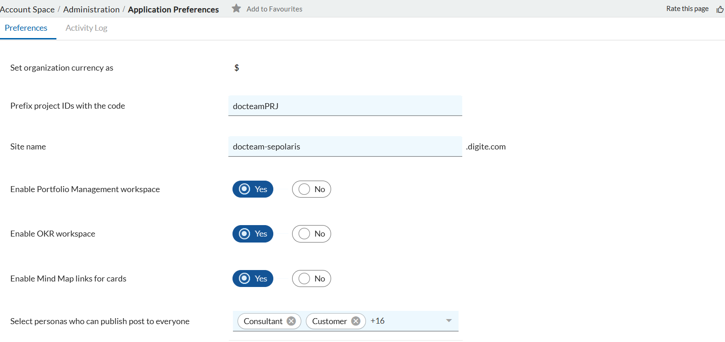Click the .digite.com domain suffix text
The height and width of the screenshot is (342, 725).
pos(486,147)
